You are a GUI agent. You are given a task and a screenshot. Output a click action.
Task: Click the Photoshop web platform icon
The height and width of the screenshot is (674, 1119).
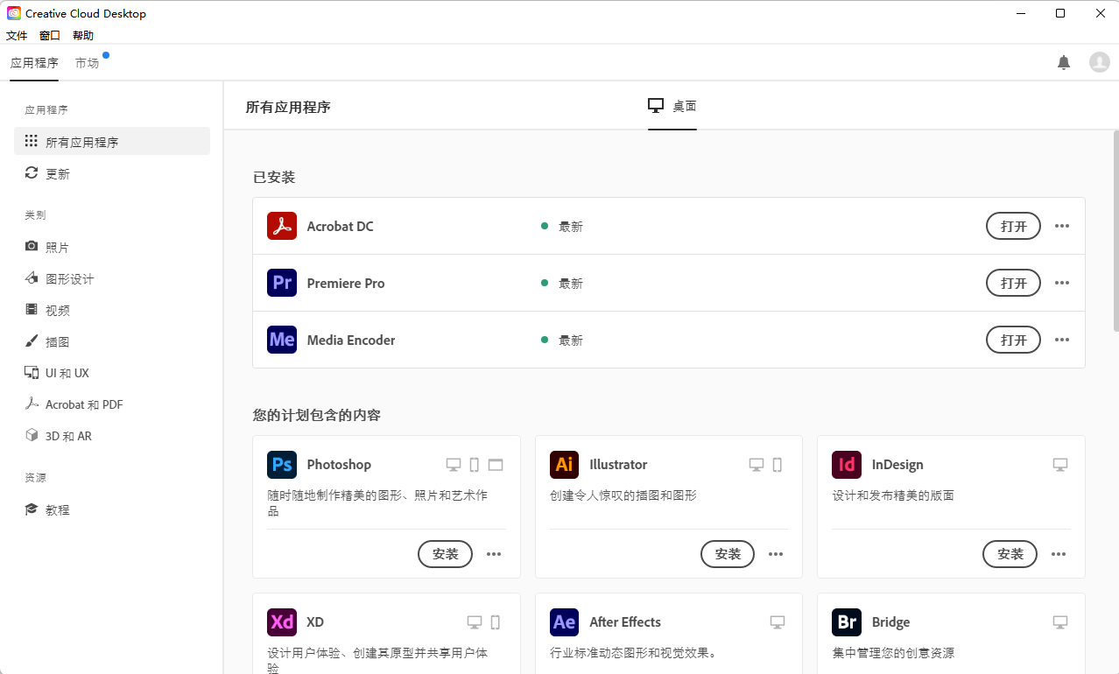click(x=496, y=465)
